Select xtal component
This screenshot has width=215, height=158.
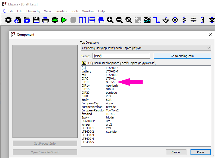pos(108,128)
